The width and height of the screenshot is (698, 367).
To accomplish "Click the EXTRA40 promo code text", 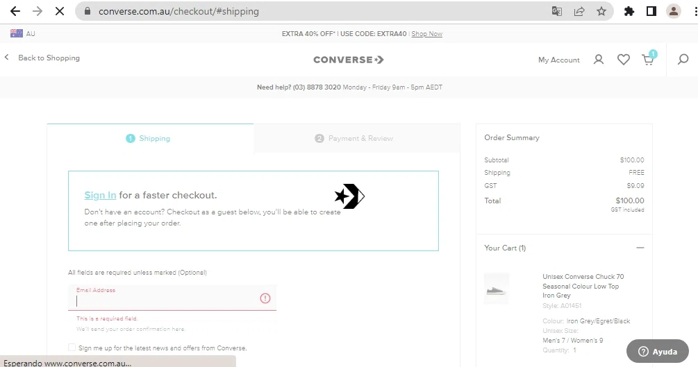I will pyautogui.click(x=392, y=34).
